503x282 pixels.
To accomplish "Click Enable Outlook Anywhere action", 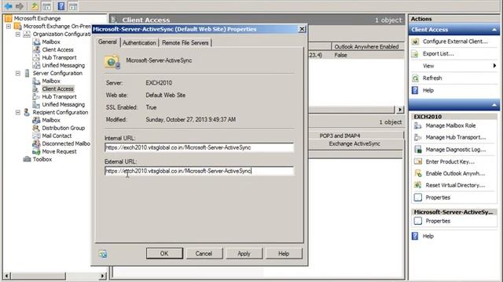I will pos(455,173).
